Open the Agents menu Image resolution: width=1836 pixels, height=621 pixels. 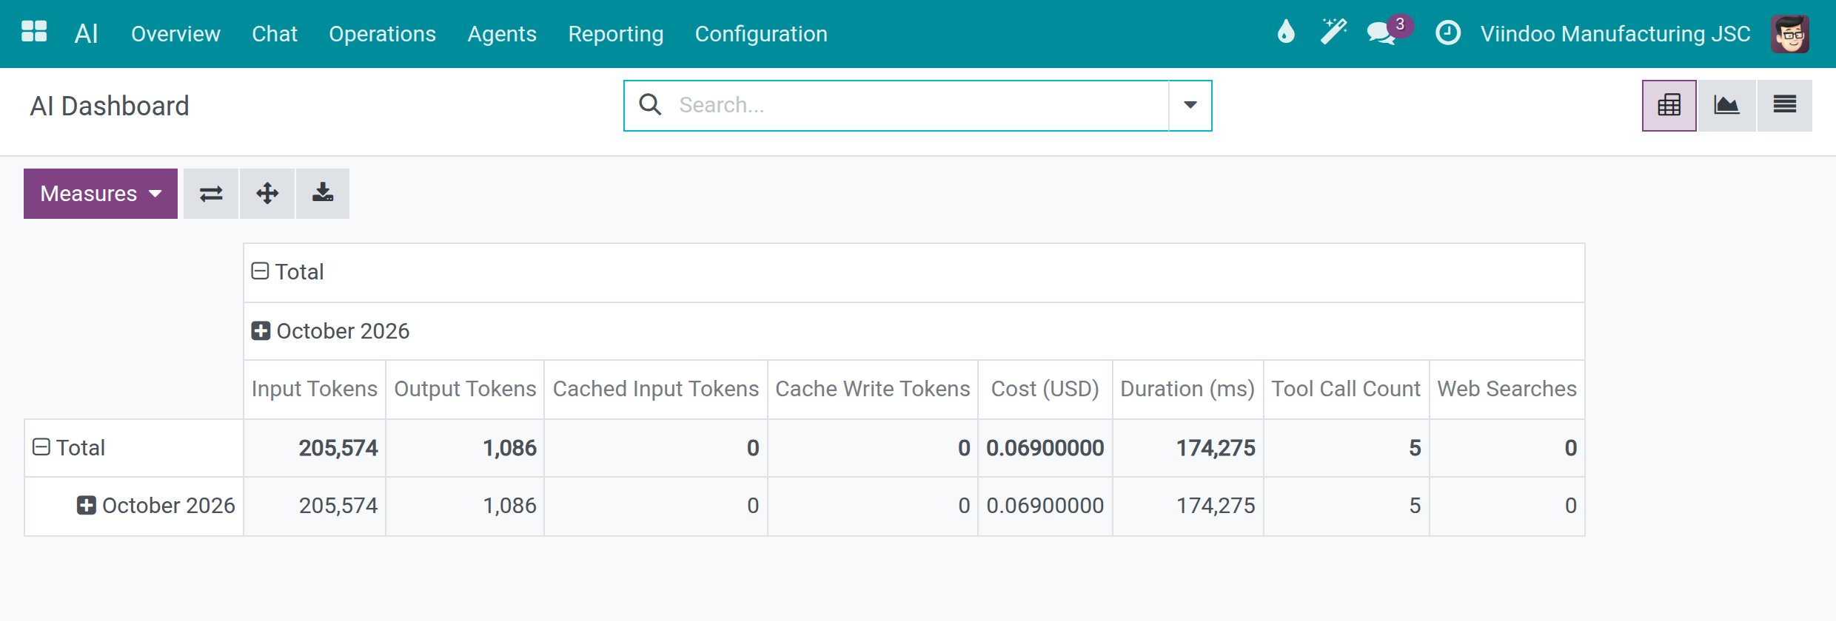tap(502, 34)
